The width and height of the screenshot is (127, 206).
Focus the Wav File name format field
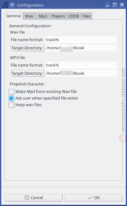pos(81,40)
